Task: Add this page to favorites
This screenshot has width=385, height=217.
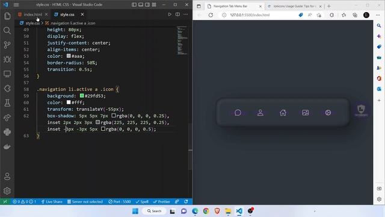Action: 319,15
